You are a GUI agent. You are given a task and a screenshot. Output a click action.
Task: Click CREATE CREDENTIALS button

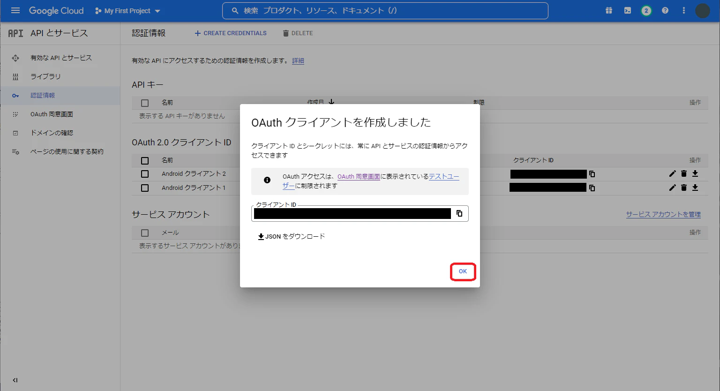(231, 33)
